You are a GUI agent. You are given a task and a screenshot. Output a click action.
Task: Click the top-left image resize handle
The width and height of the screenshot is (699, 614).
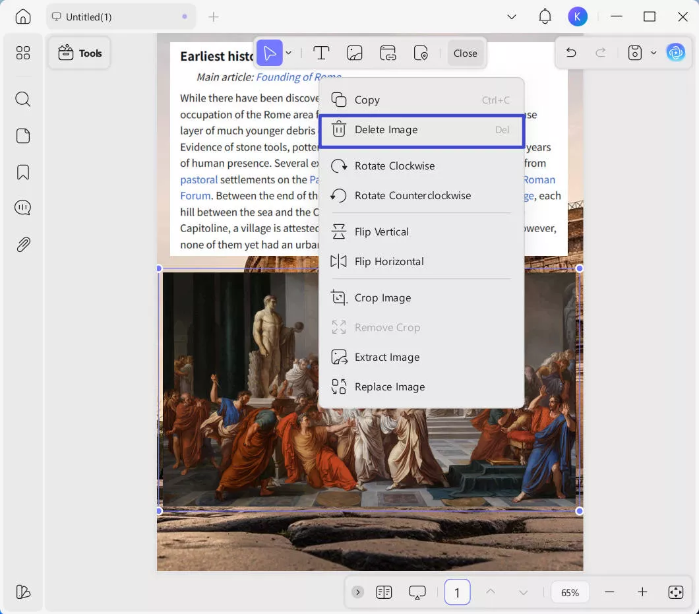click(159, 268)
